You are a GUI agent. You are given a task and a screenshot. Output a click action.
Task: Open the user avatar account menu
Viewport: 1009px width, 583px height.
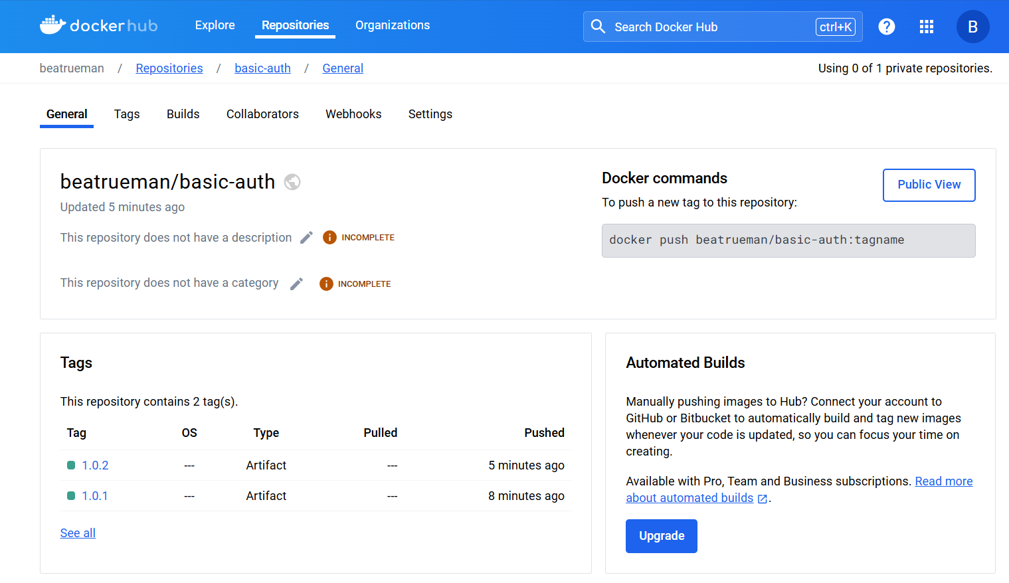tap(972, 27)
